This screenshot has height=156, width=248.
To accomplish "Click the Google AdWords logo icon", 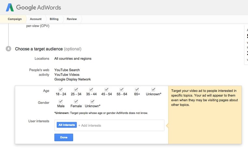I will (x=10, y=7).
